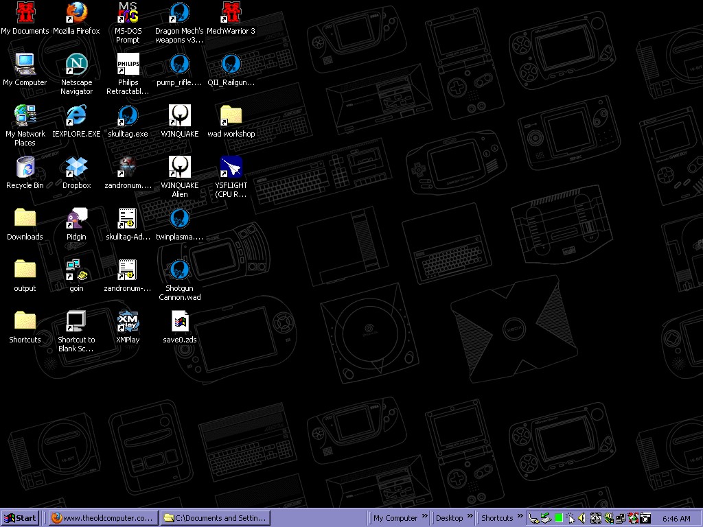This screenshot has height=527, width=703.
Task: Expand the My Computer toolbar chevron
Action: tap(425, 517)
